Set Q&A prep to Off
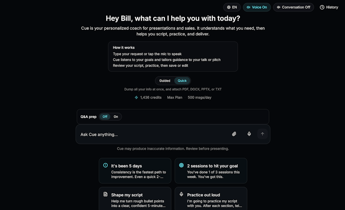This screenshot has height=210, width=345. coord(105,117)
